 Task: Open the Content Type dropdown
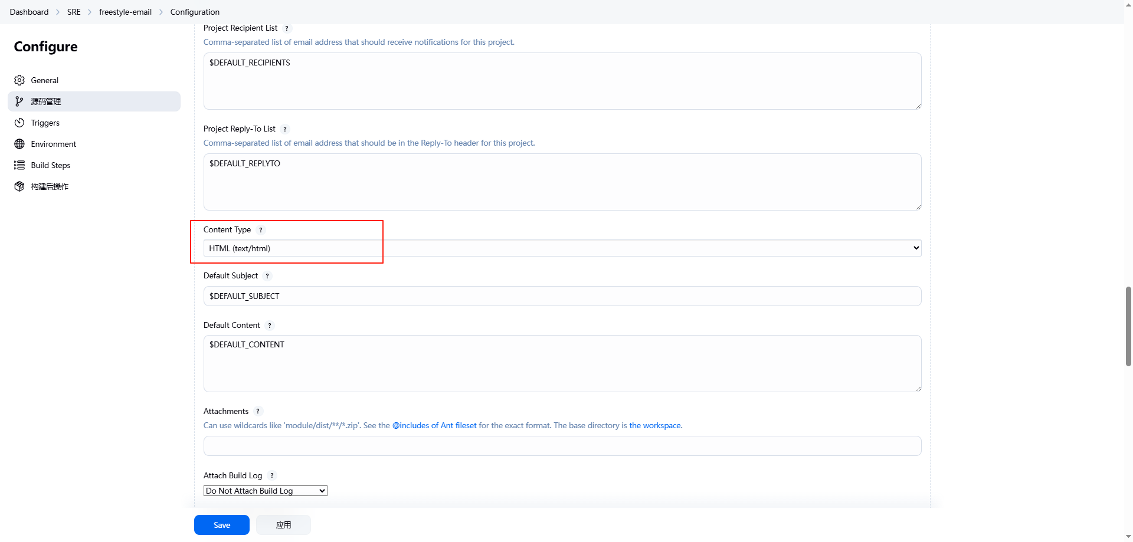tap(562, 248)
